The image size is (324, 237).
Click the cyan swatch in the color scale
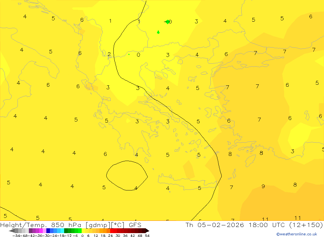coord(62,231)
